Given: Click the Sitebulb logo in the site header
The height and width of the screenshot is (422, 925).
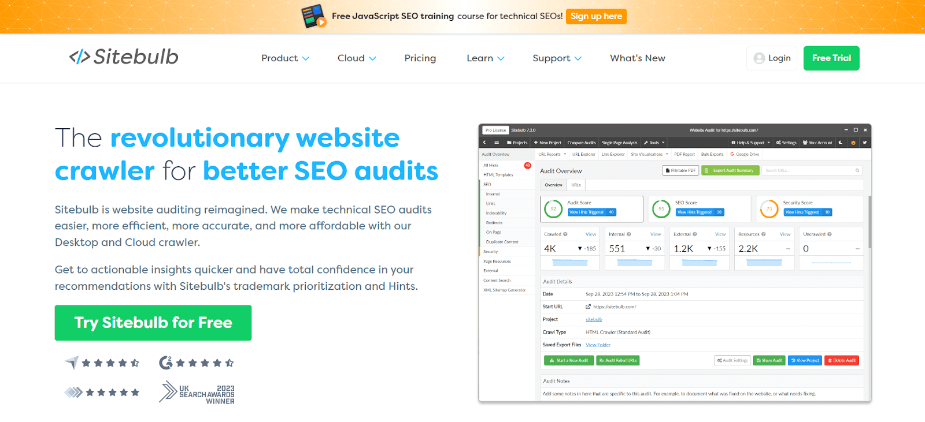Looking at the screenshot, I should click(x=124, y=57).
